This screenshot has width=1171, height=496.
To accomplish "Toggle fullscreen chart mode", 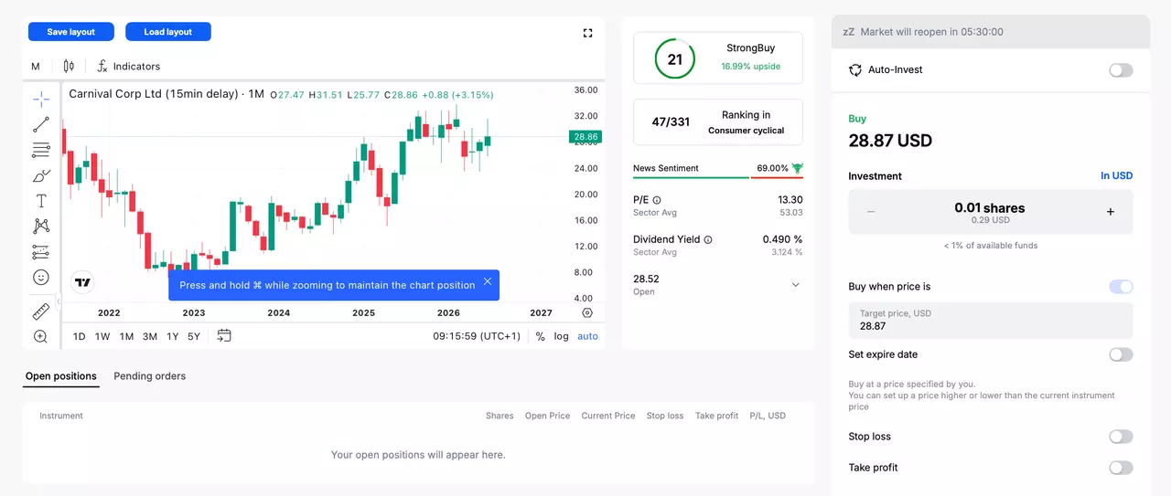I will pyautogui.click(x=588, y=33).
